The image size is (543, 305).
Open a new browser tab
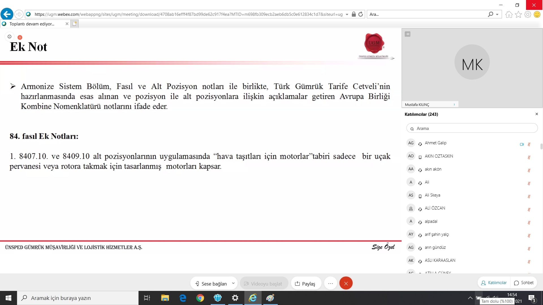tap(74, 24)
